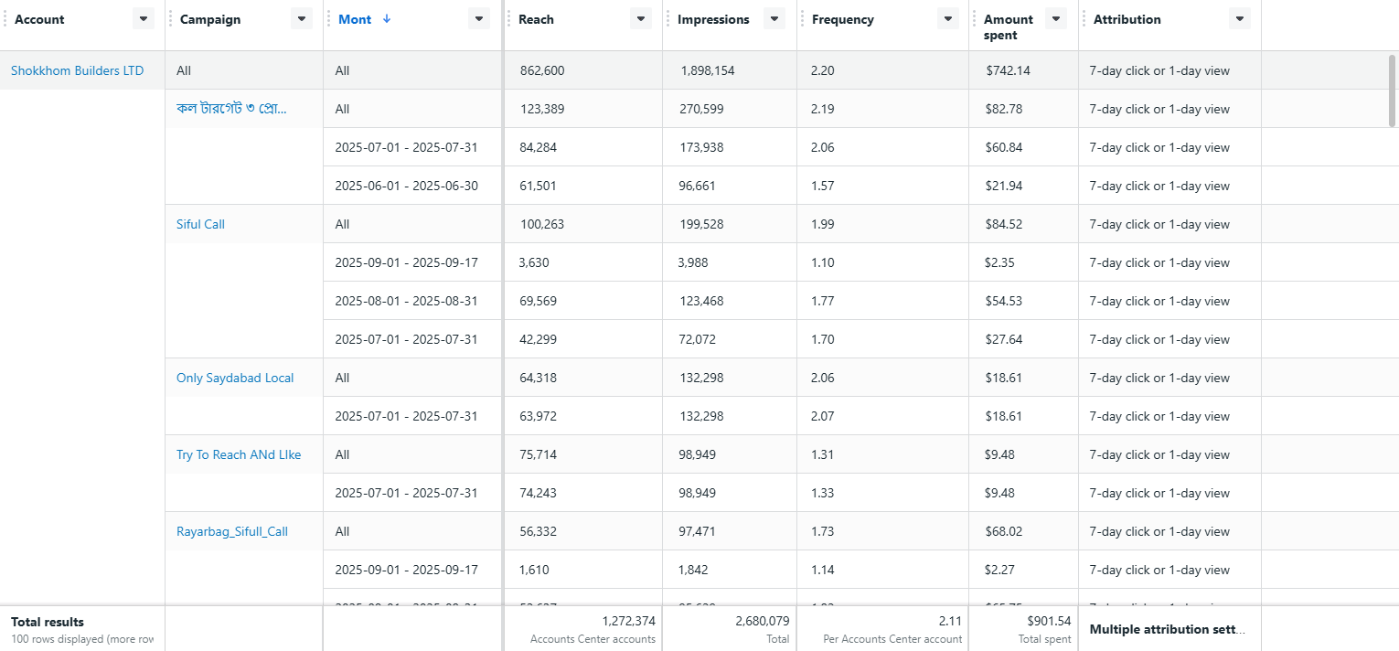Screen dimensions: 1399x651
Task: Open the Impressions column filter dropdown
Action: (x=774, y=18)
